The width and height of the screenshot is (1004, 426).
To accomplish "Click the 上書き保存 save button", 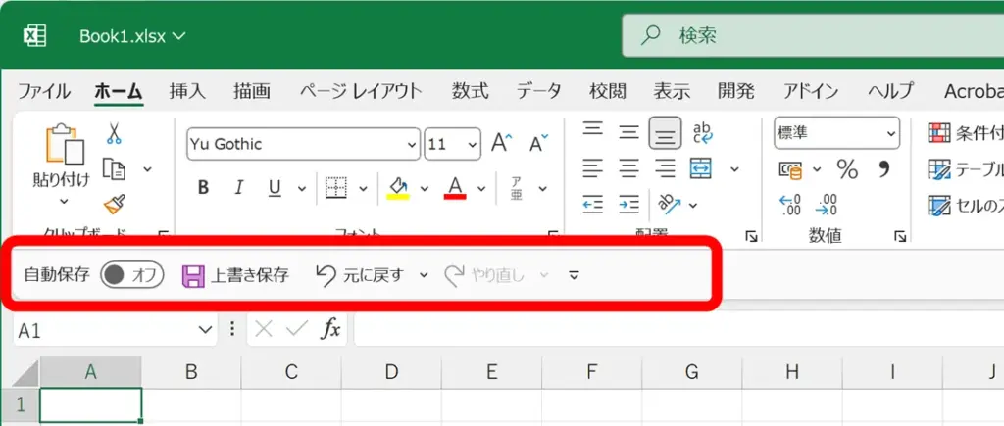I will click(236, 275).
